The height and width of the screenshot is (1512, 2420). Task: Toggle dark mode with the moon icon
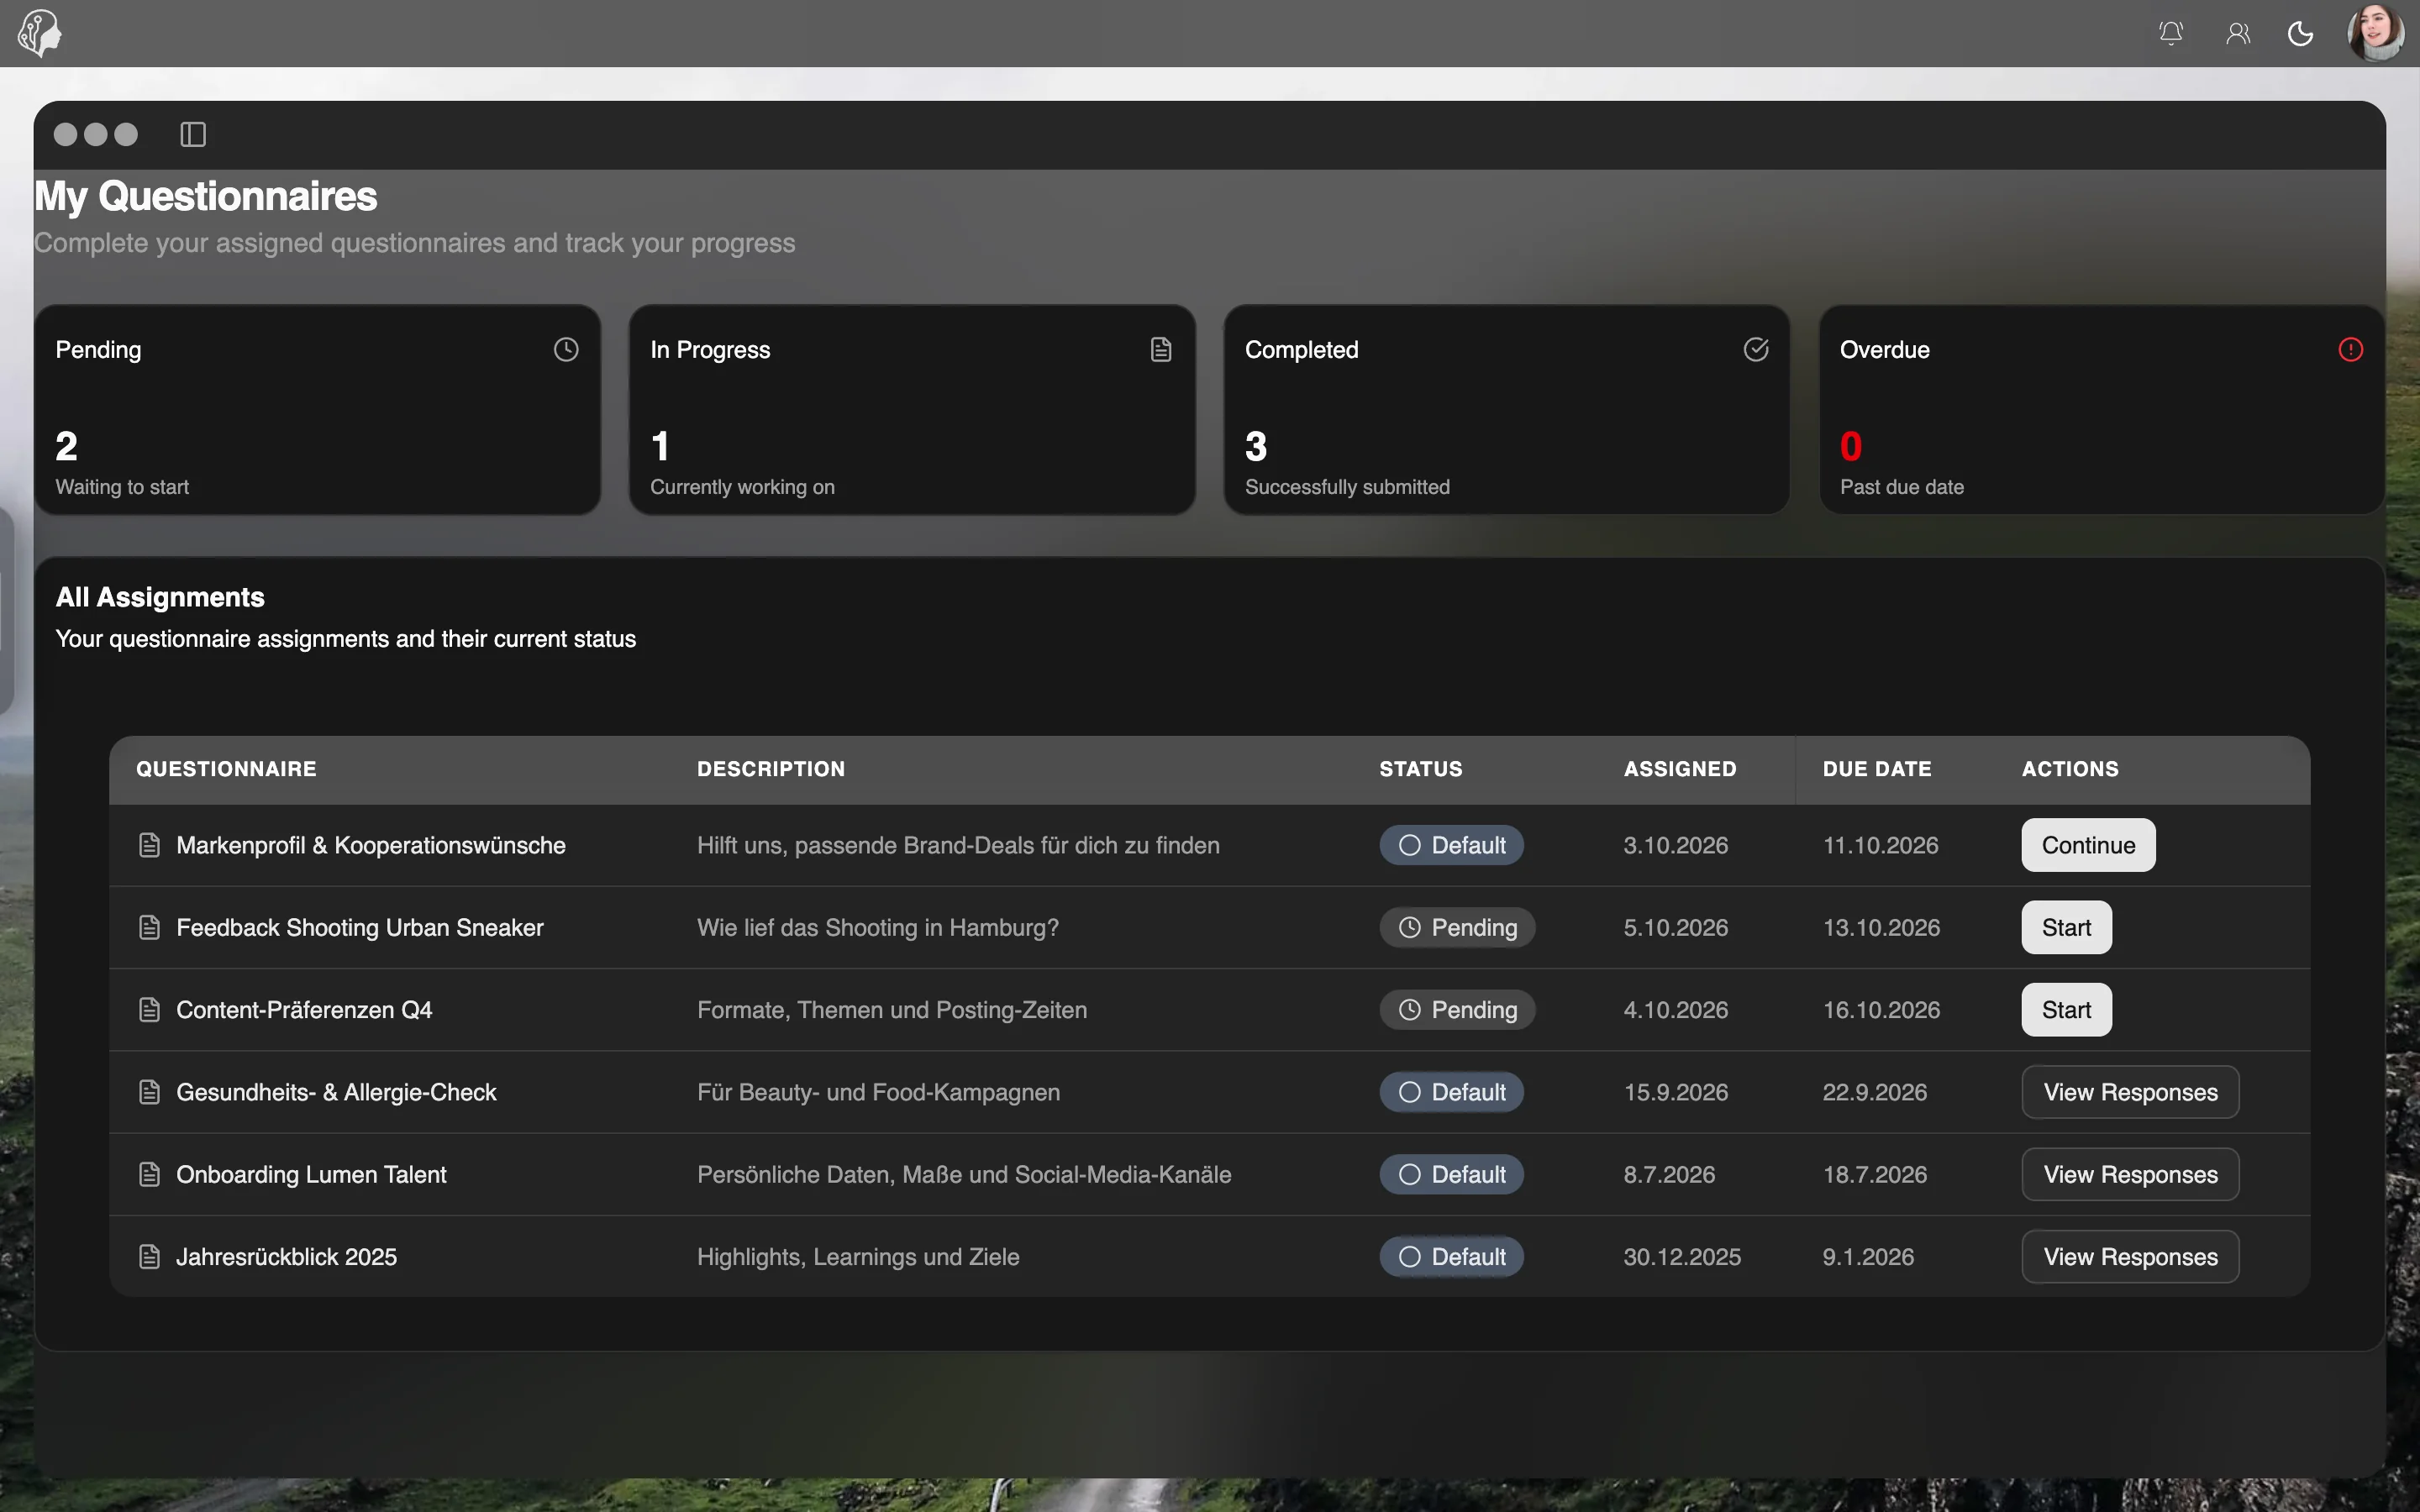[x=2301, y=33]
